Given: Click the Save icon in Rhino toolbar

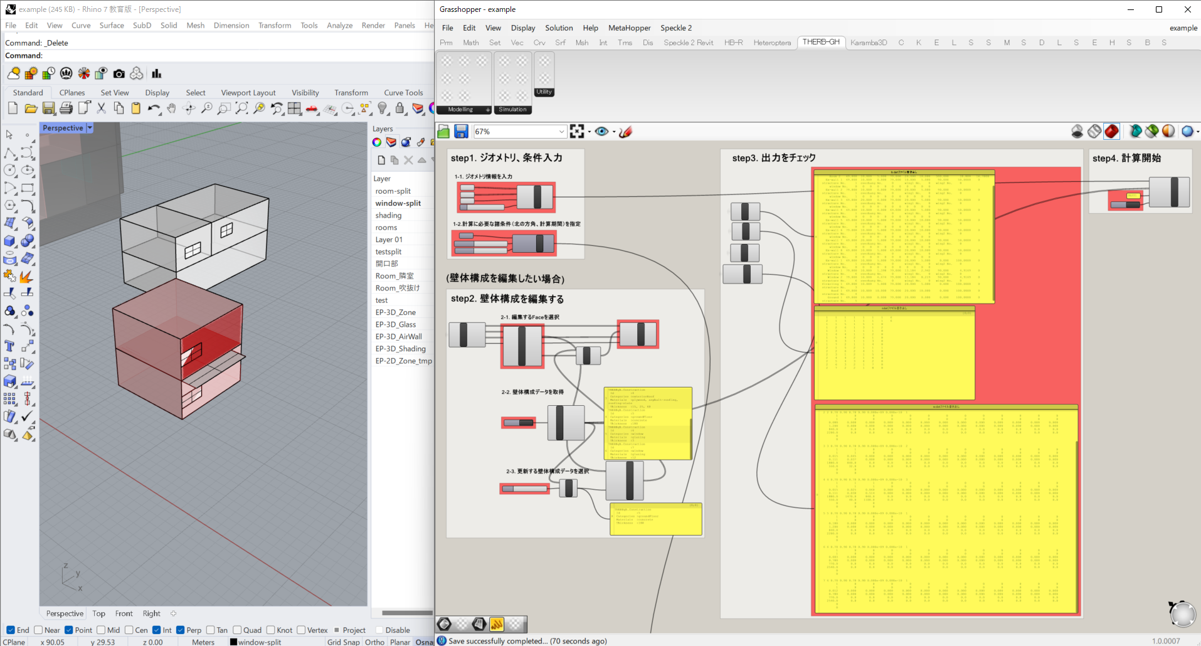Looking at the screenshot, I should click(48, 109).
